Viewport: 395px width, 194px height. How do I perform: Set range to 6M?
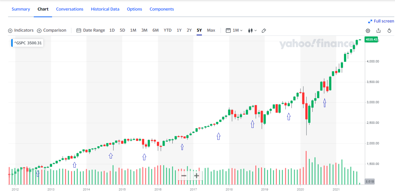(155, 31)
